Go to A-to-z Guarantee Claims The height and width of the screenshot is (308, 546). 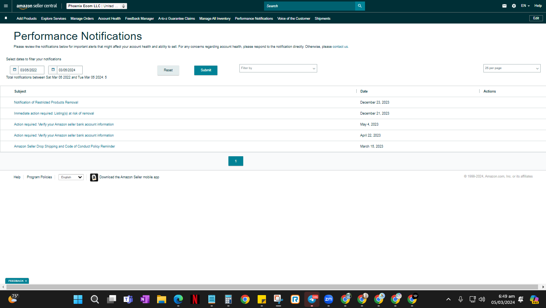[176, 19]
